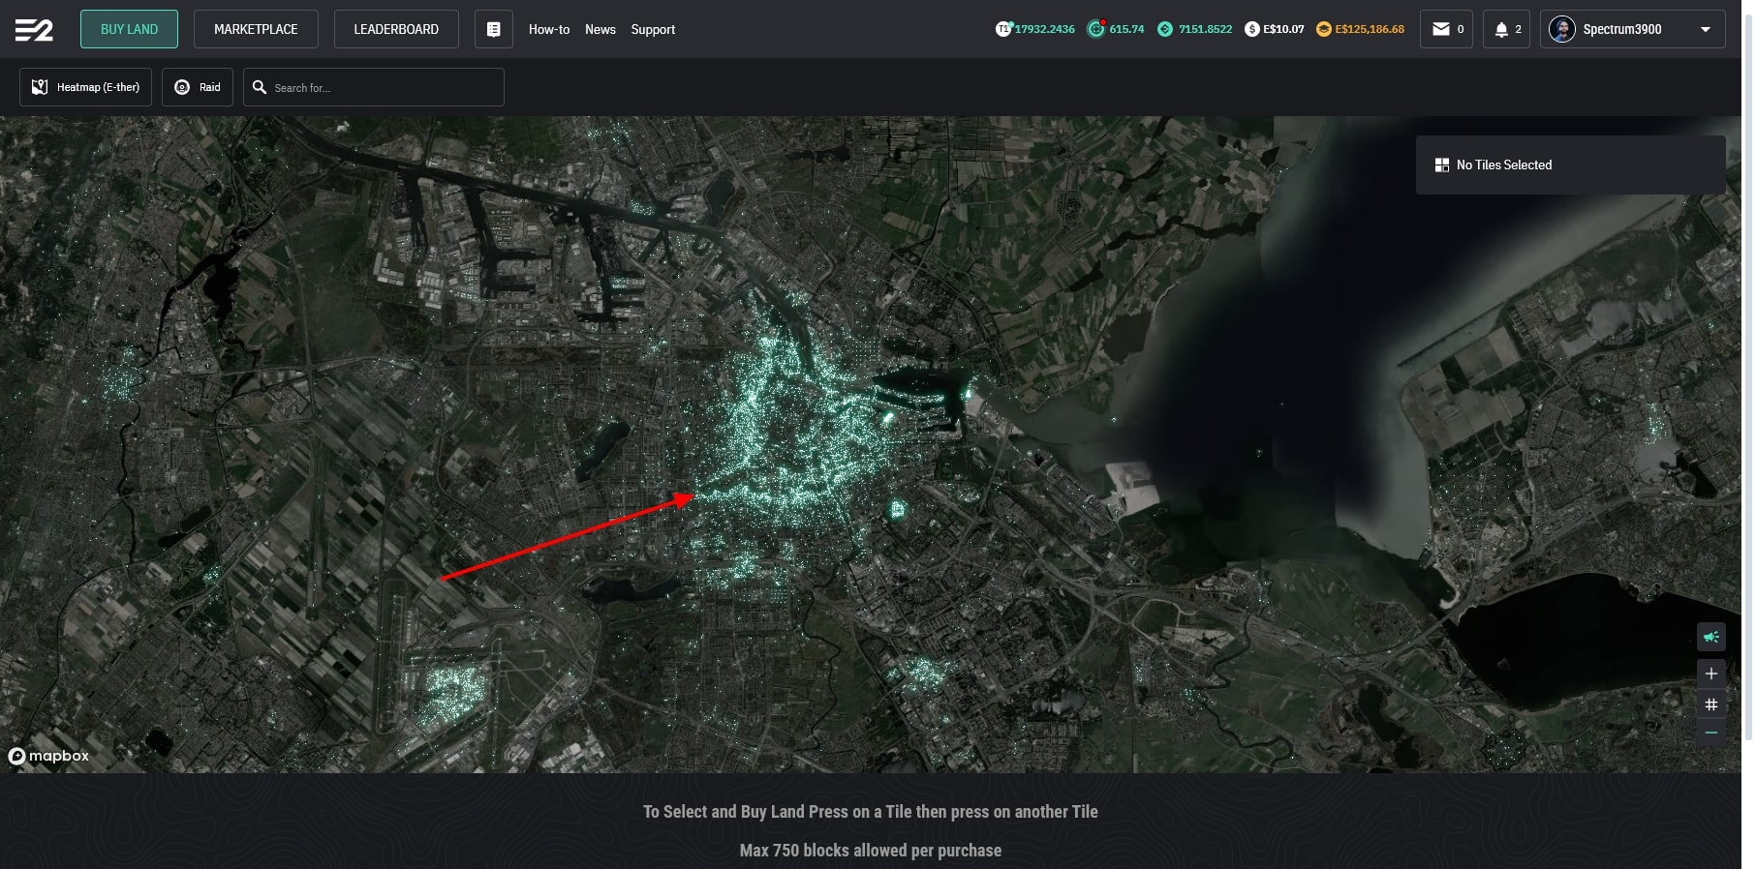Zoom out with the minus map button
Screen dimensions: 1756x869
point(1710,733)
